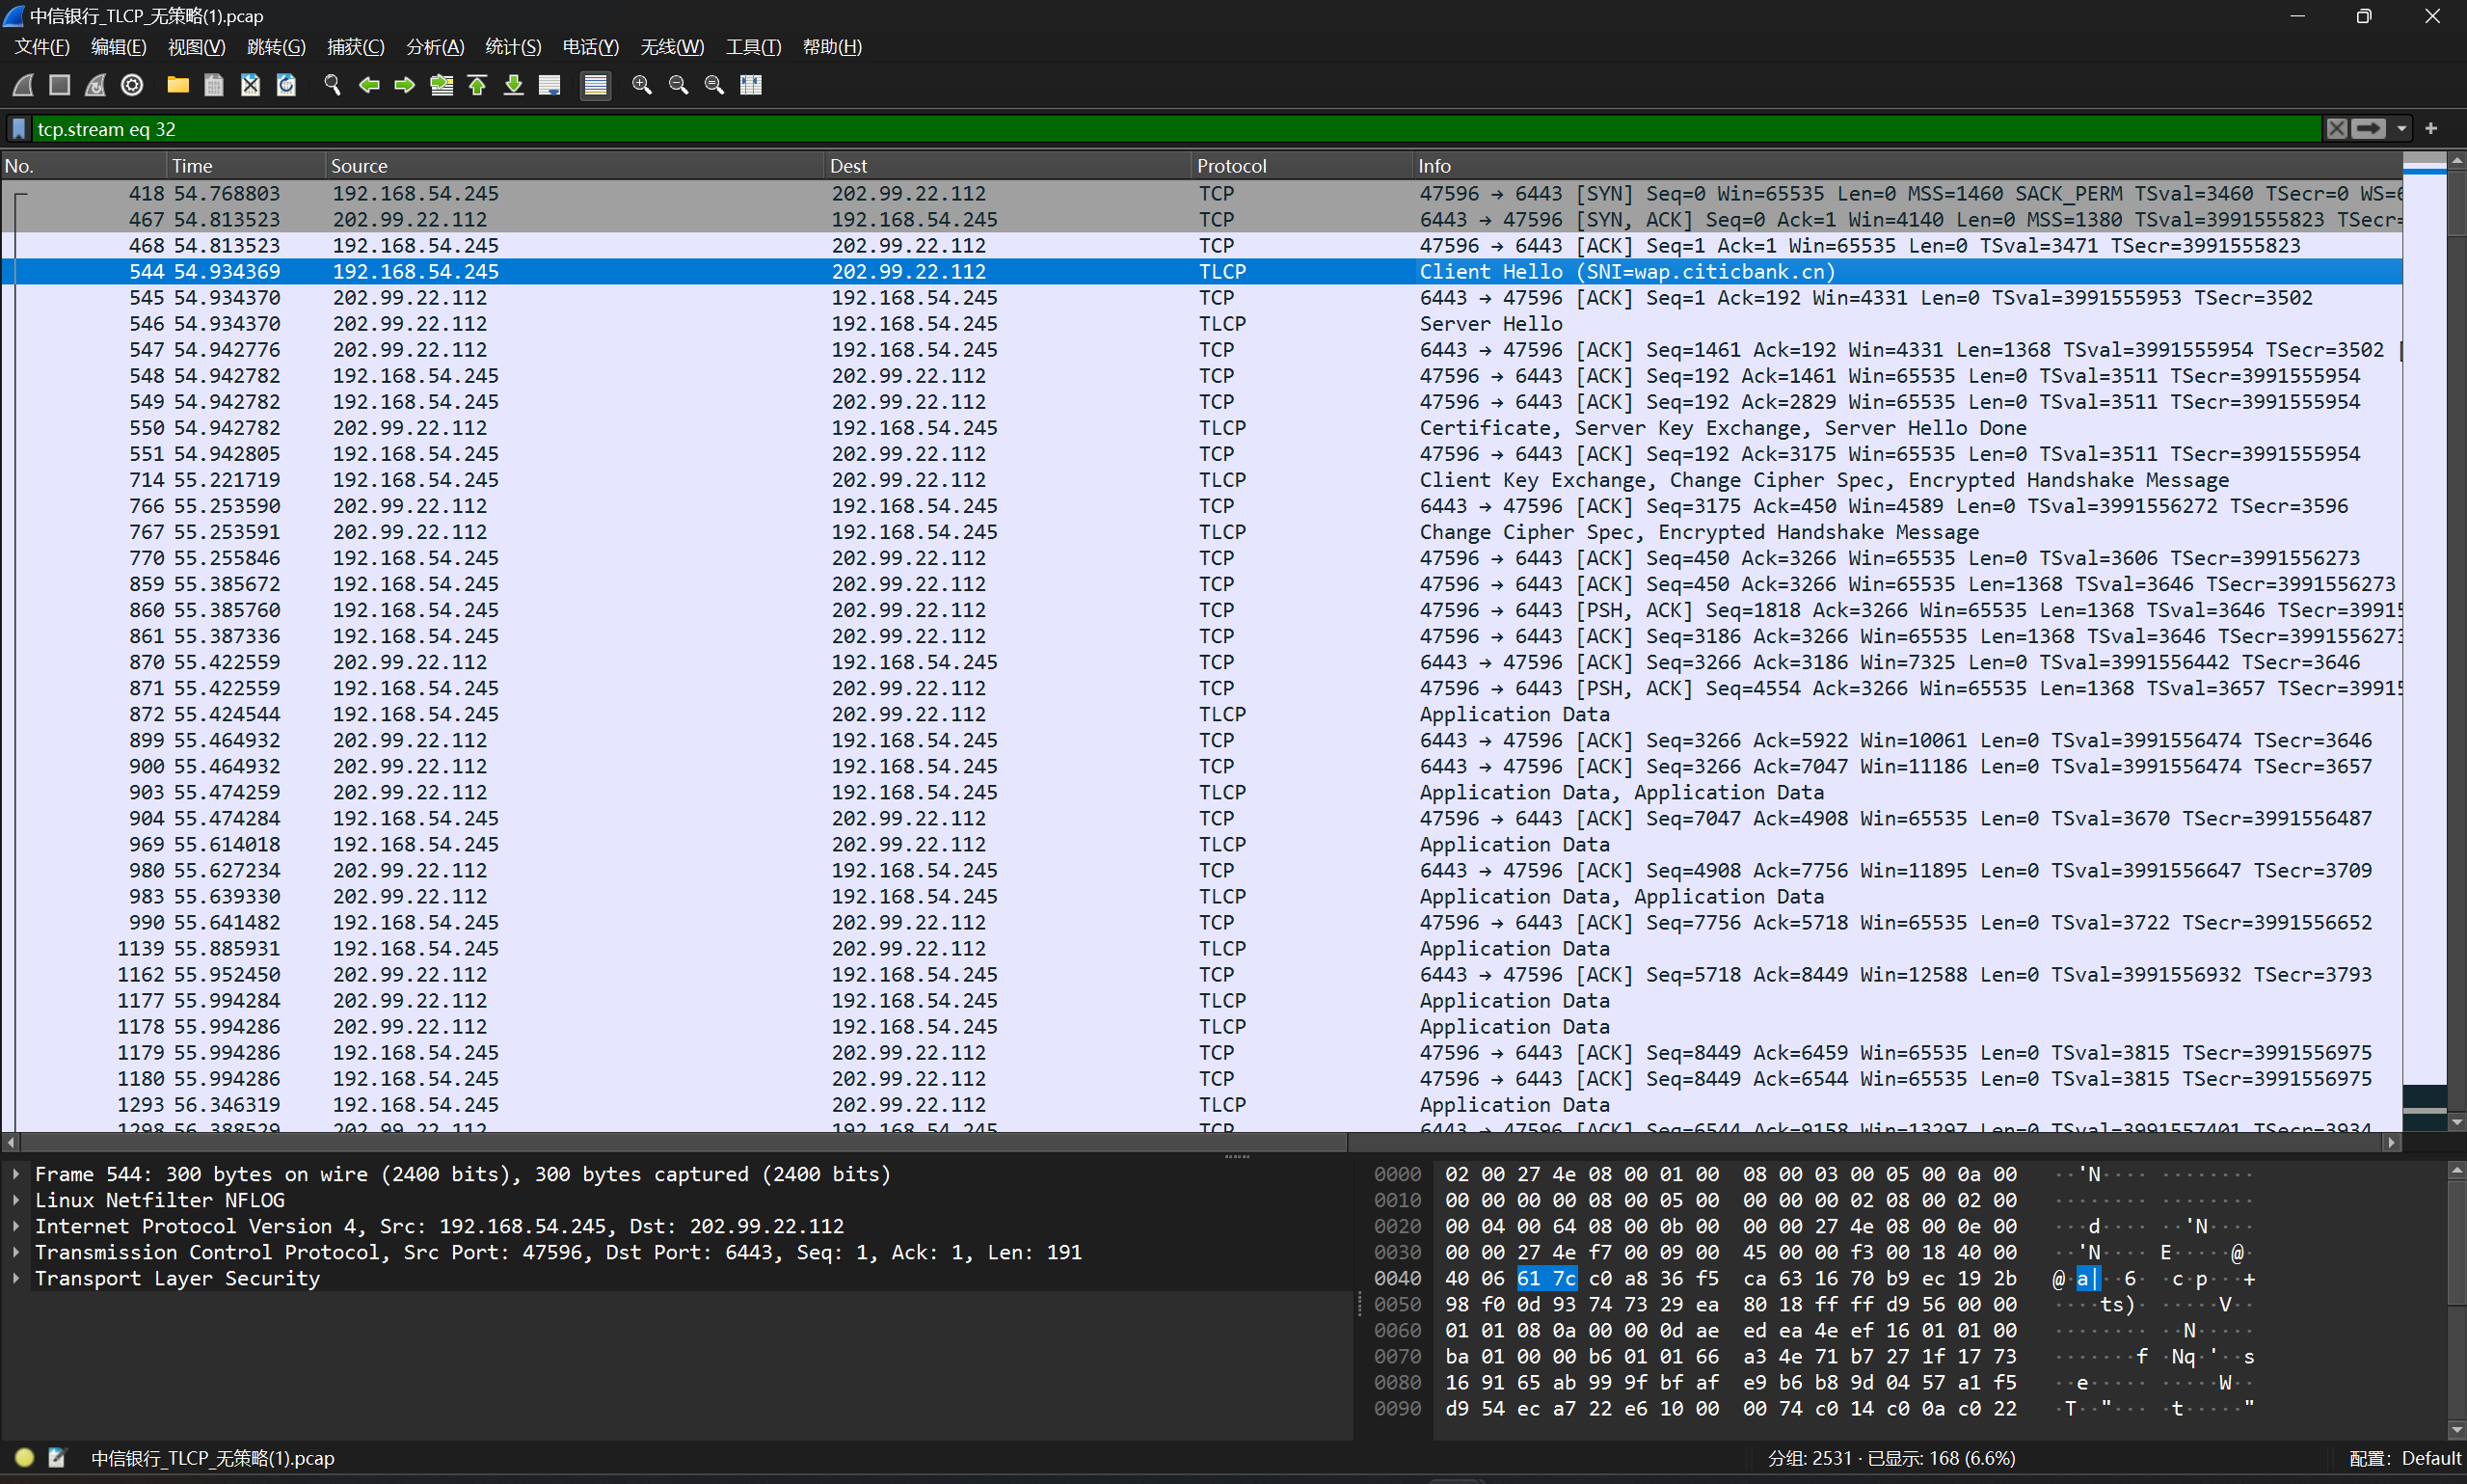Screen dimensions: 2467x1484
Task: Open capture options gear icon
Action: click(132, 85)
